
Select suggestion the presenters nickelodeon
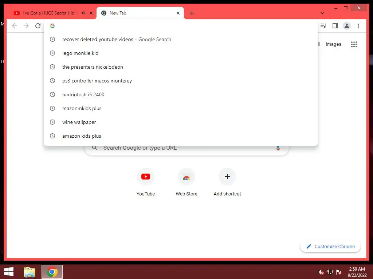[x=181, y=67]
